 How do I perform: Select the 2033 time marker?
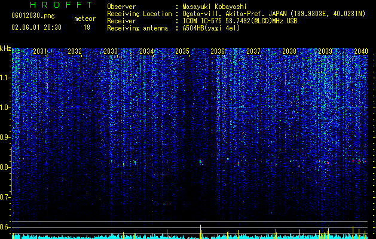111,51
